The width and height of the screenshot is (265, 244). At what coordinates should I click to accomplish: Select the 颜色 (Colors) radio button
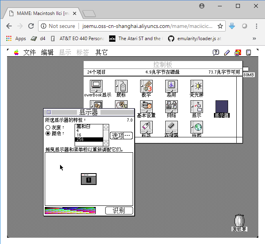[48, 133]
